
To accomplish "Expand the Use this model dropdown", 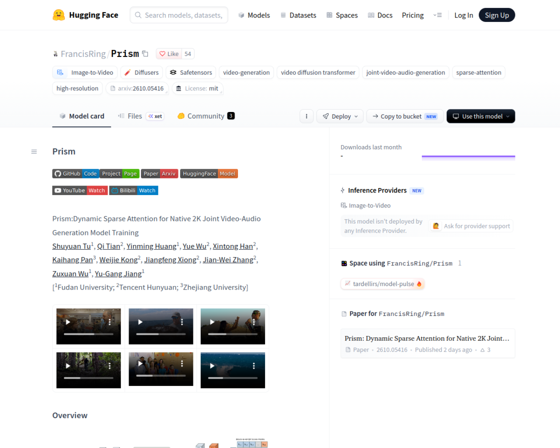I will [481, 116].
